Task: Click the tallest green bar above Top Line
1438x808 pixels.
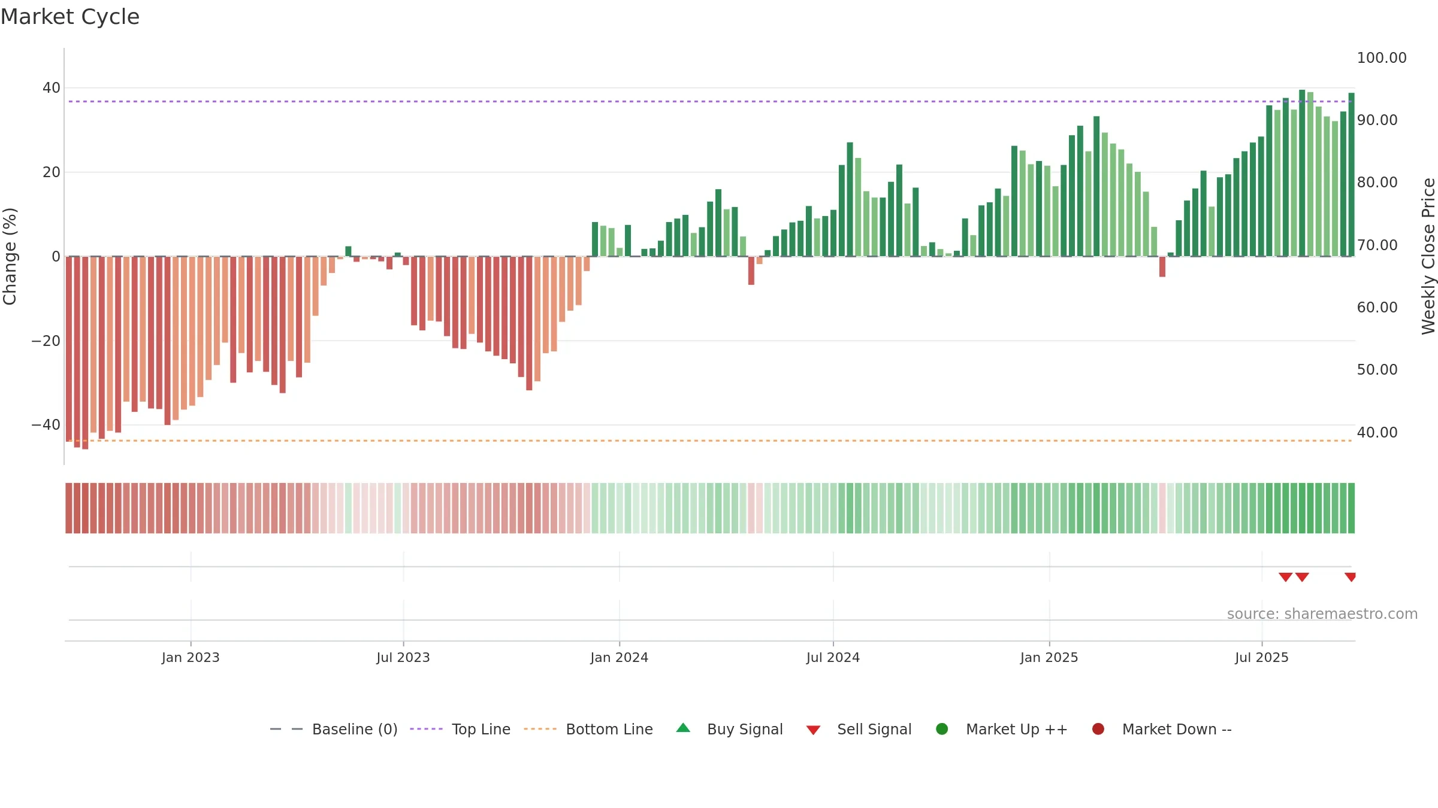Action: pos(1302,173)
